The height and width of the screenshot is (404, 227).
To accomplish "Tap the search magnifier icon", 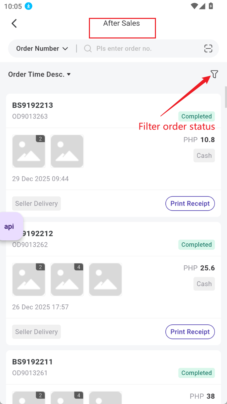I will [88, 49].
